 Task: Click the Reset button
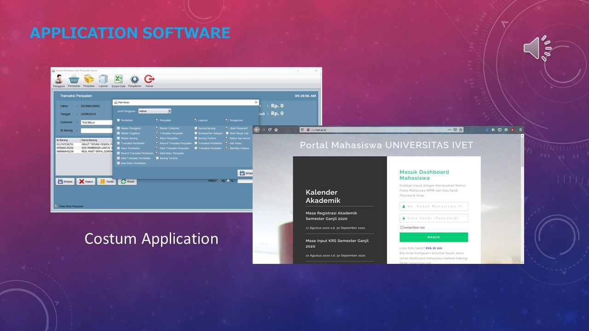pos(127,182)
